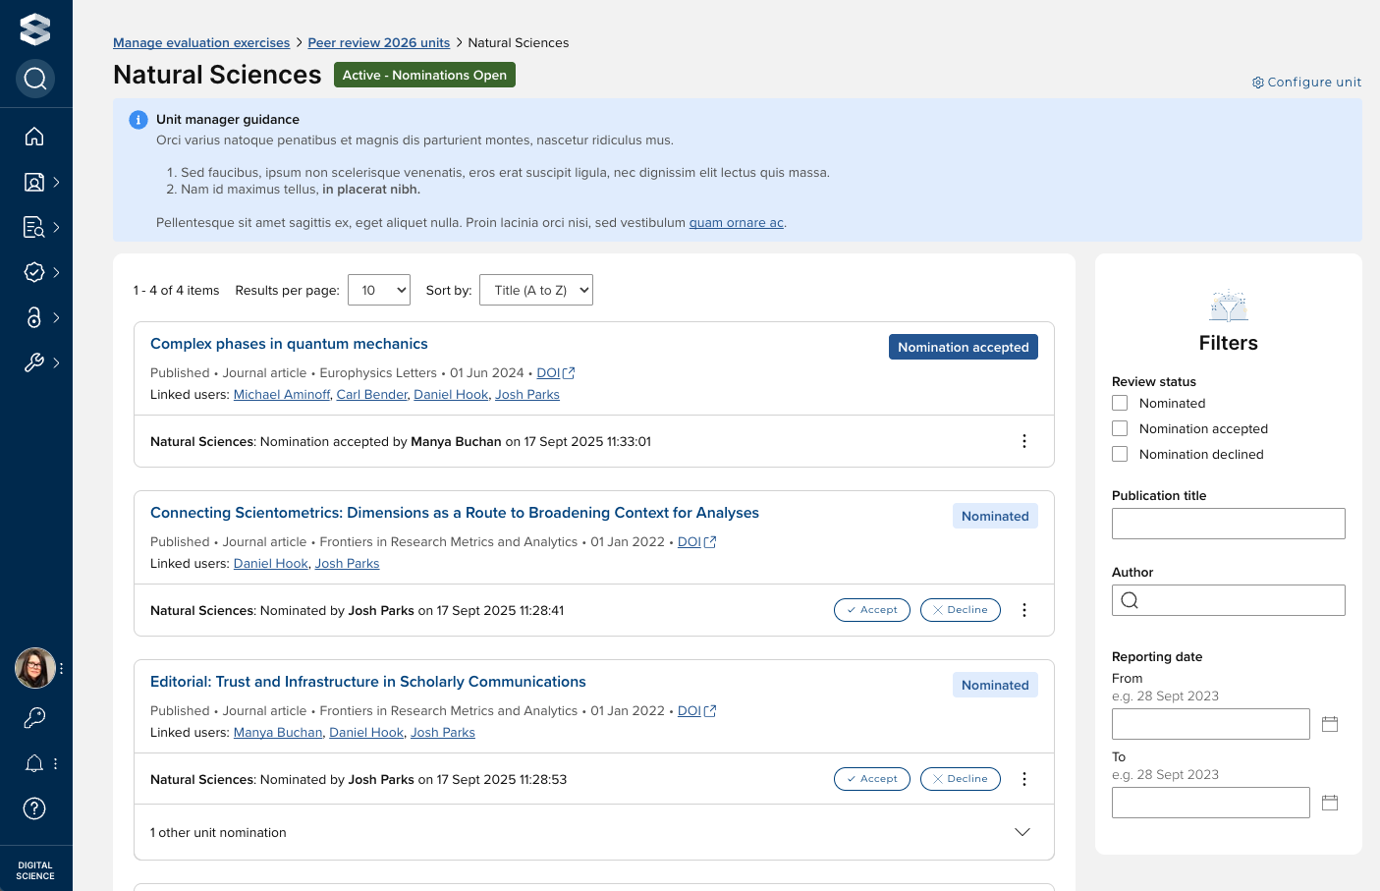
Task: Check the Nominated review status filter
Action: tap(1120, 403)
